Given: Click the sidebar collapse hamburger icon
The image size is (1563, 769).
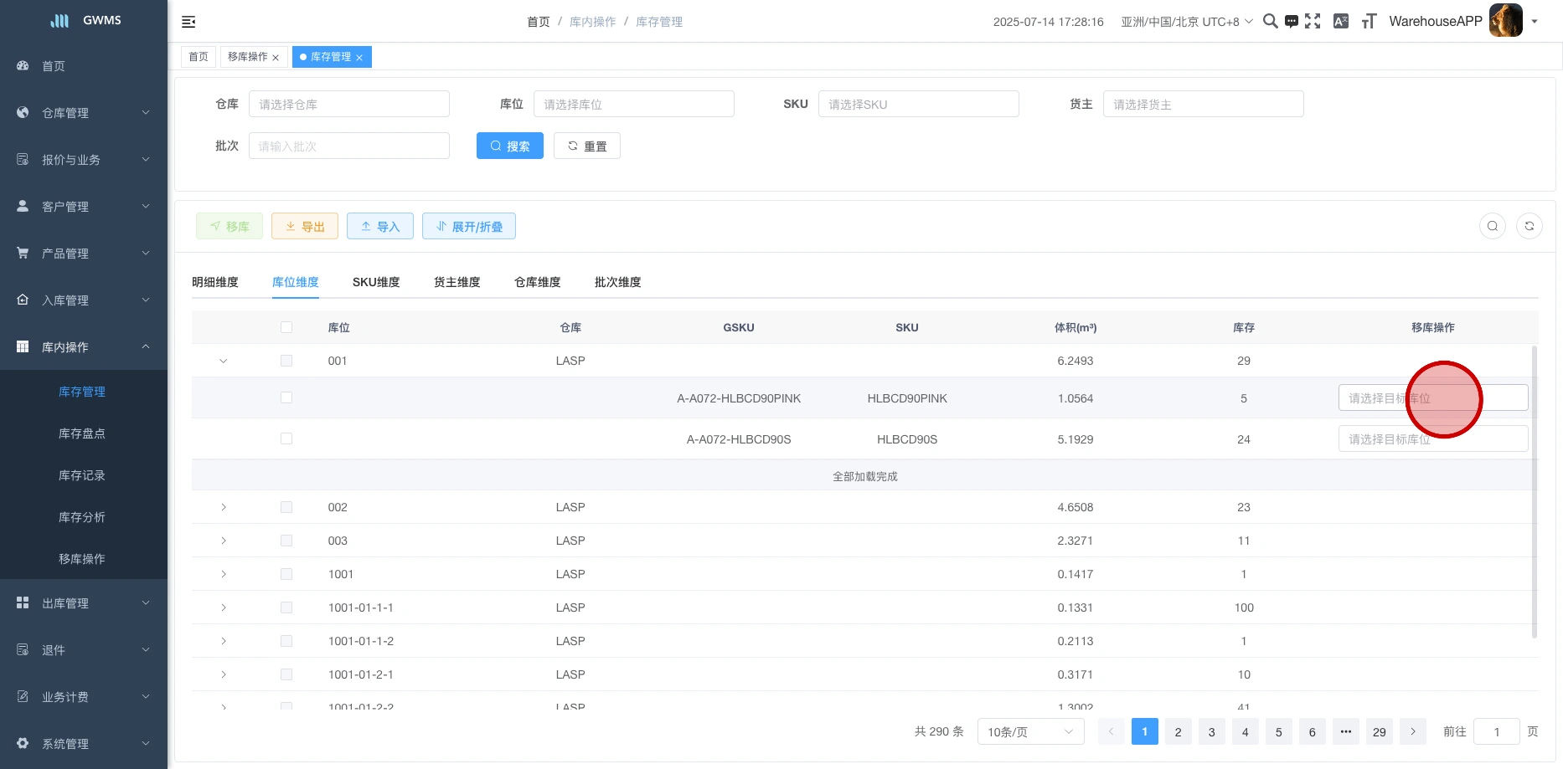Looking at the screenshot, I should point(188,22).
